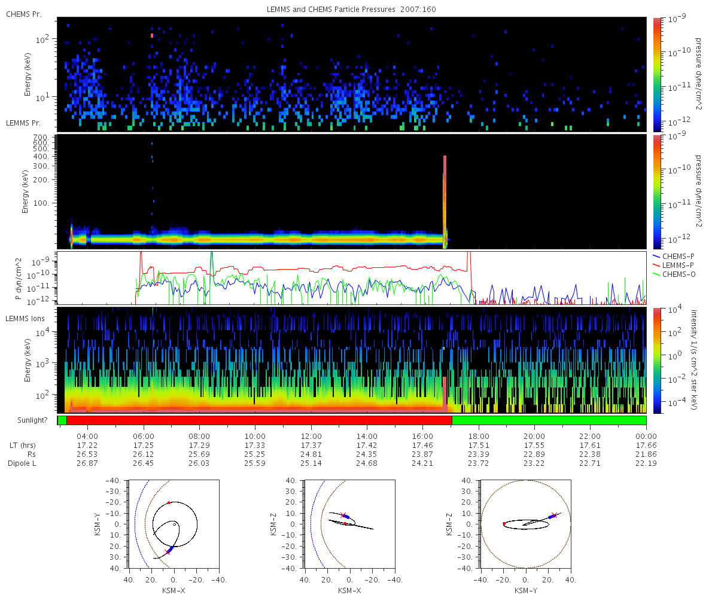718x598 pixels.
Task: Click the red X marker in KSM-X/KSM-Y plot
Action: [x=168, y=552]
